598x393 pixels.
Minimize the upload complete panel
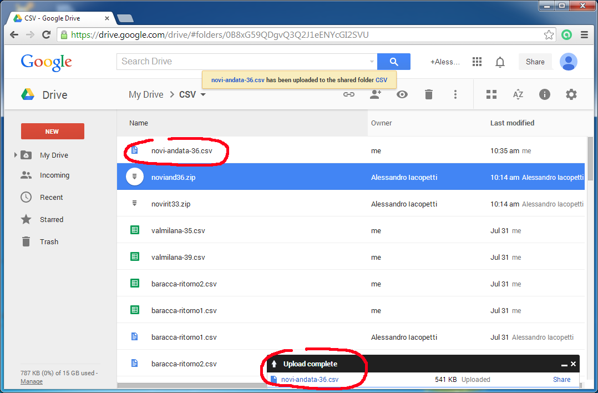[x=564, y=365]
